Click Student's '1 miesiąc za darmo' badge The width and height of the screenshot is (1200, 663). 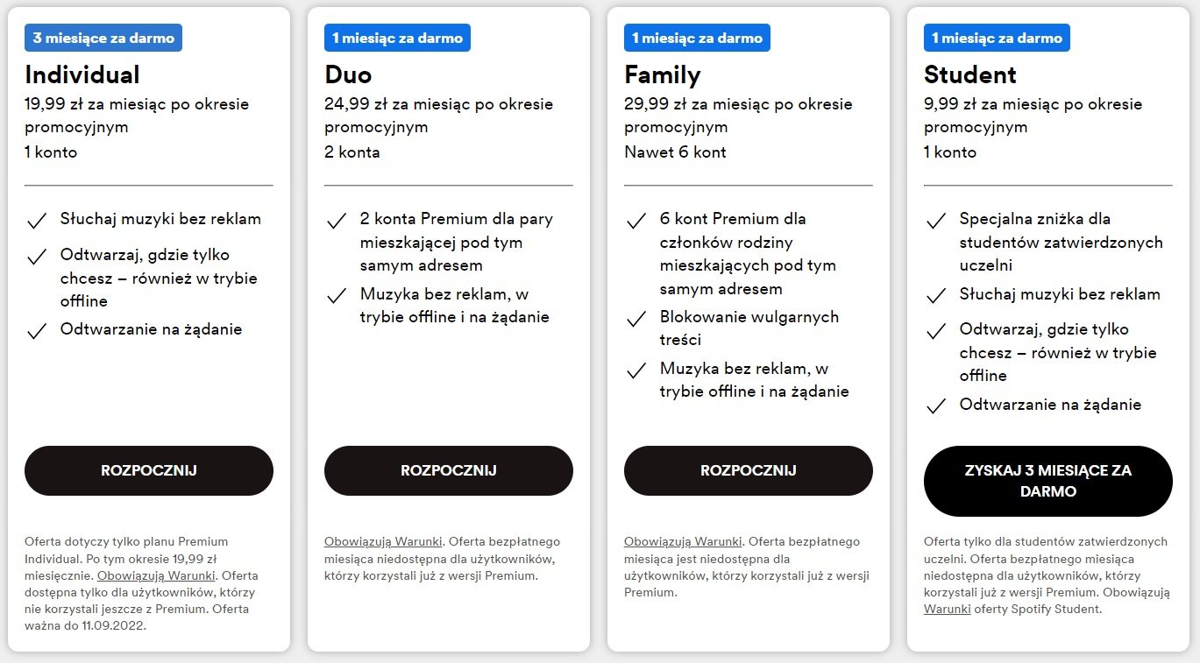[x=997, y=38]
